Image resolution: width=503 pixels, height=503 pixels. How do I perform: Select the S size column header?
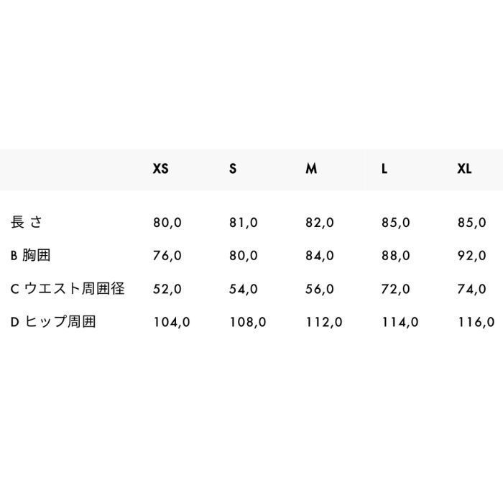[x=233, y=168]
